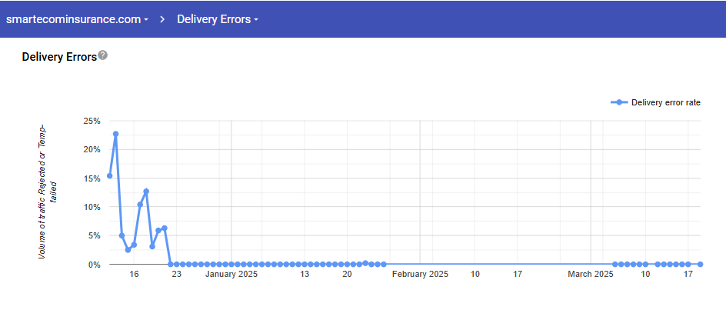Select the data point at 5% after peak
726x310 pixels.
(x=122, y=235)
